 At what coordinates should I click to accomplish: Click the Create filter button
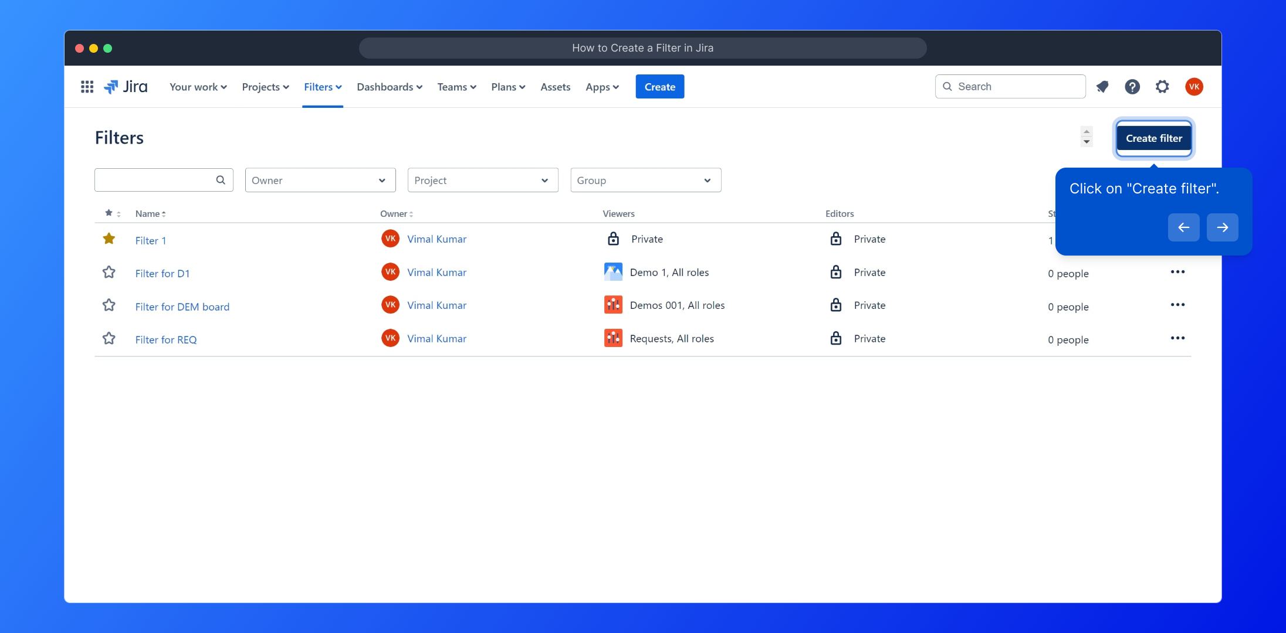click(x=1153, y=138)
